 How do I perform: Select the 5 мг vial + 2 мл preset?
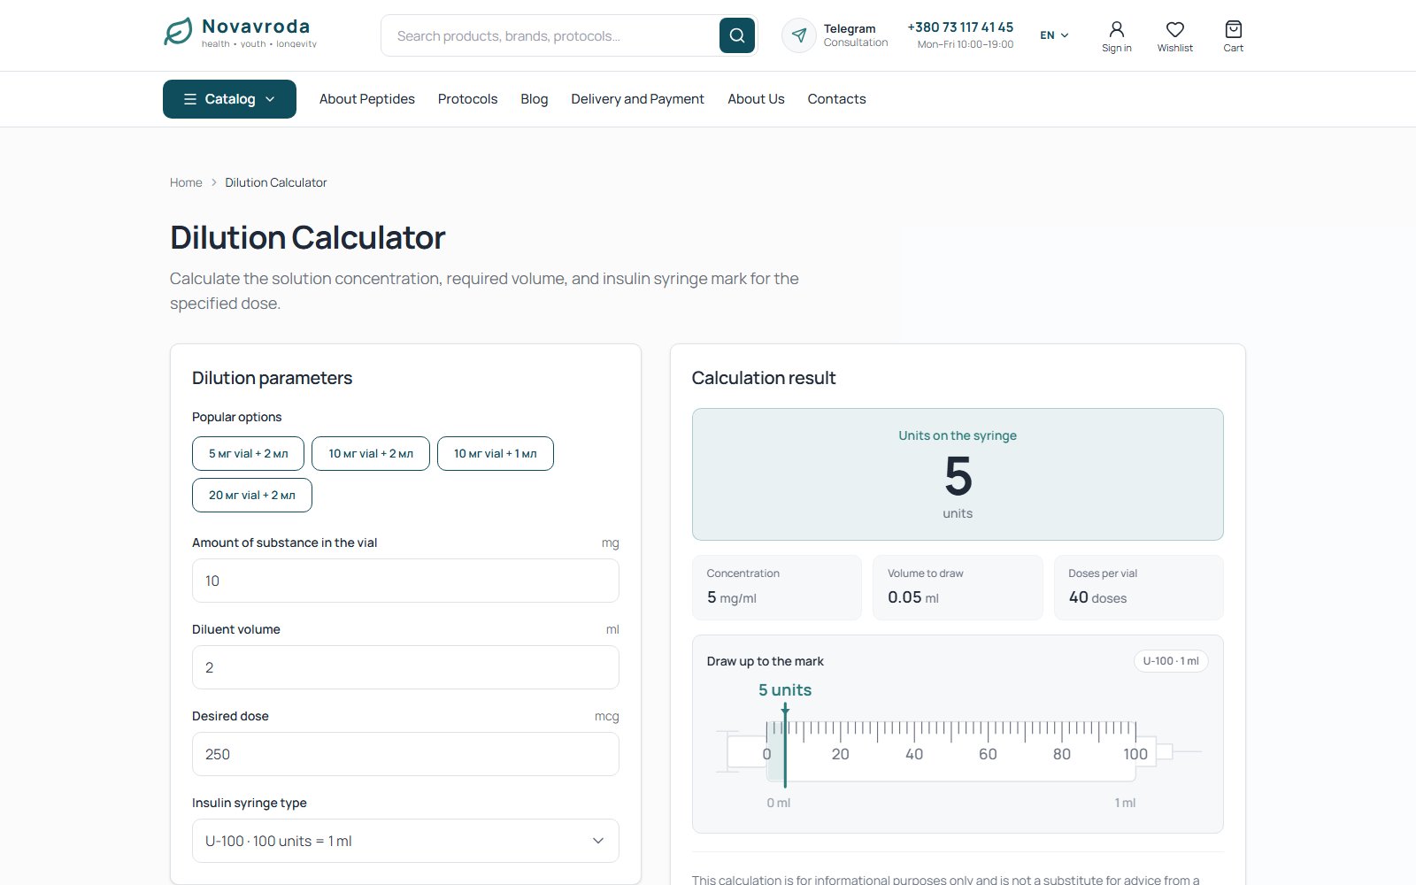(248, 453)
